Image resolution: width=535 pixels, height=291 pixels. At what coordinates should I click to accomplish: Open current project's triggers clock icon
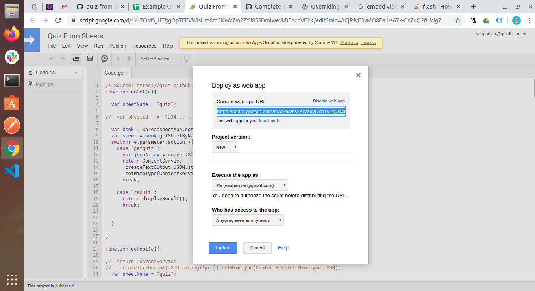pos(104,59)
